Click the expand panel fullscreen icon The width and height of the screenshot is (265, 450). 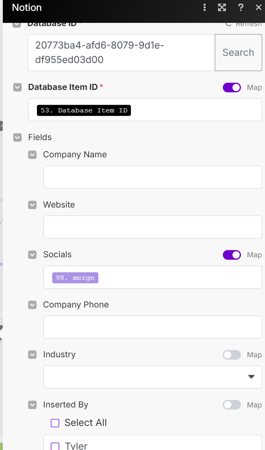tap(222, 7)
